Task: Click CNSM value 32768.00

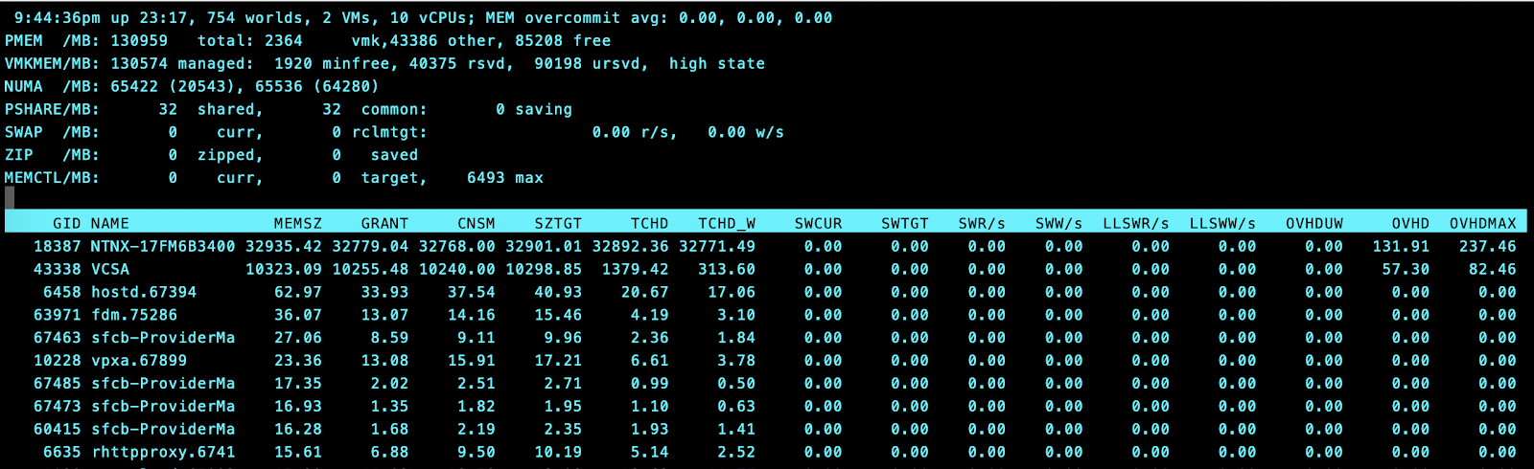Action: [457, 246]
